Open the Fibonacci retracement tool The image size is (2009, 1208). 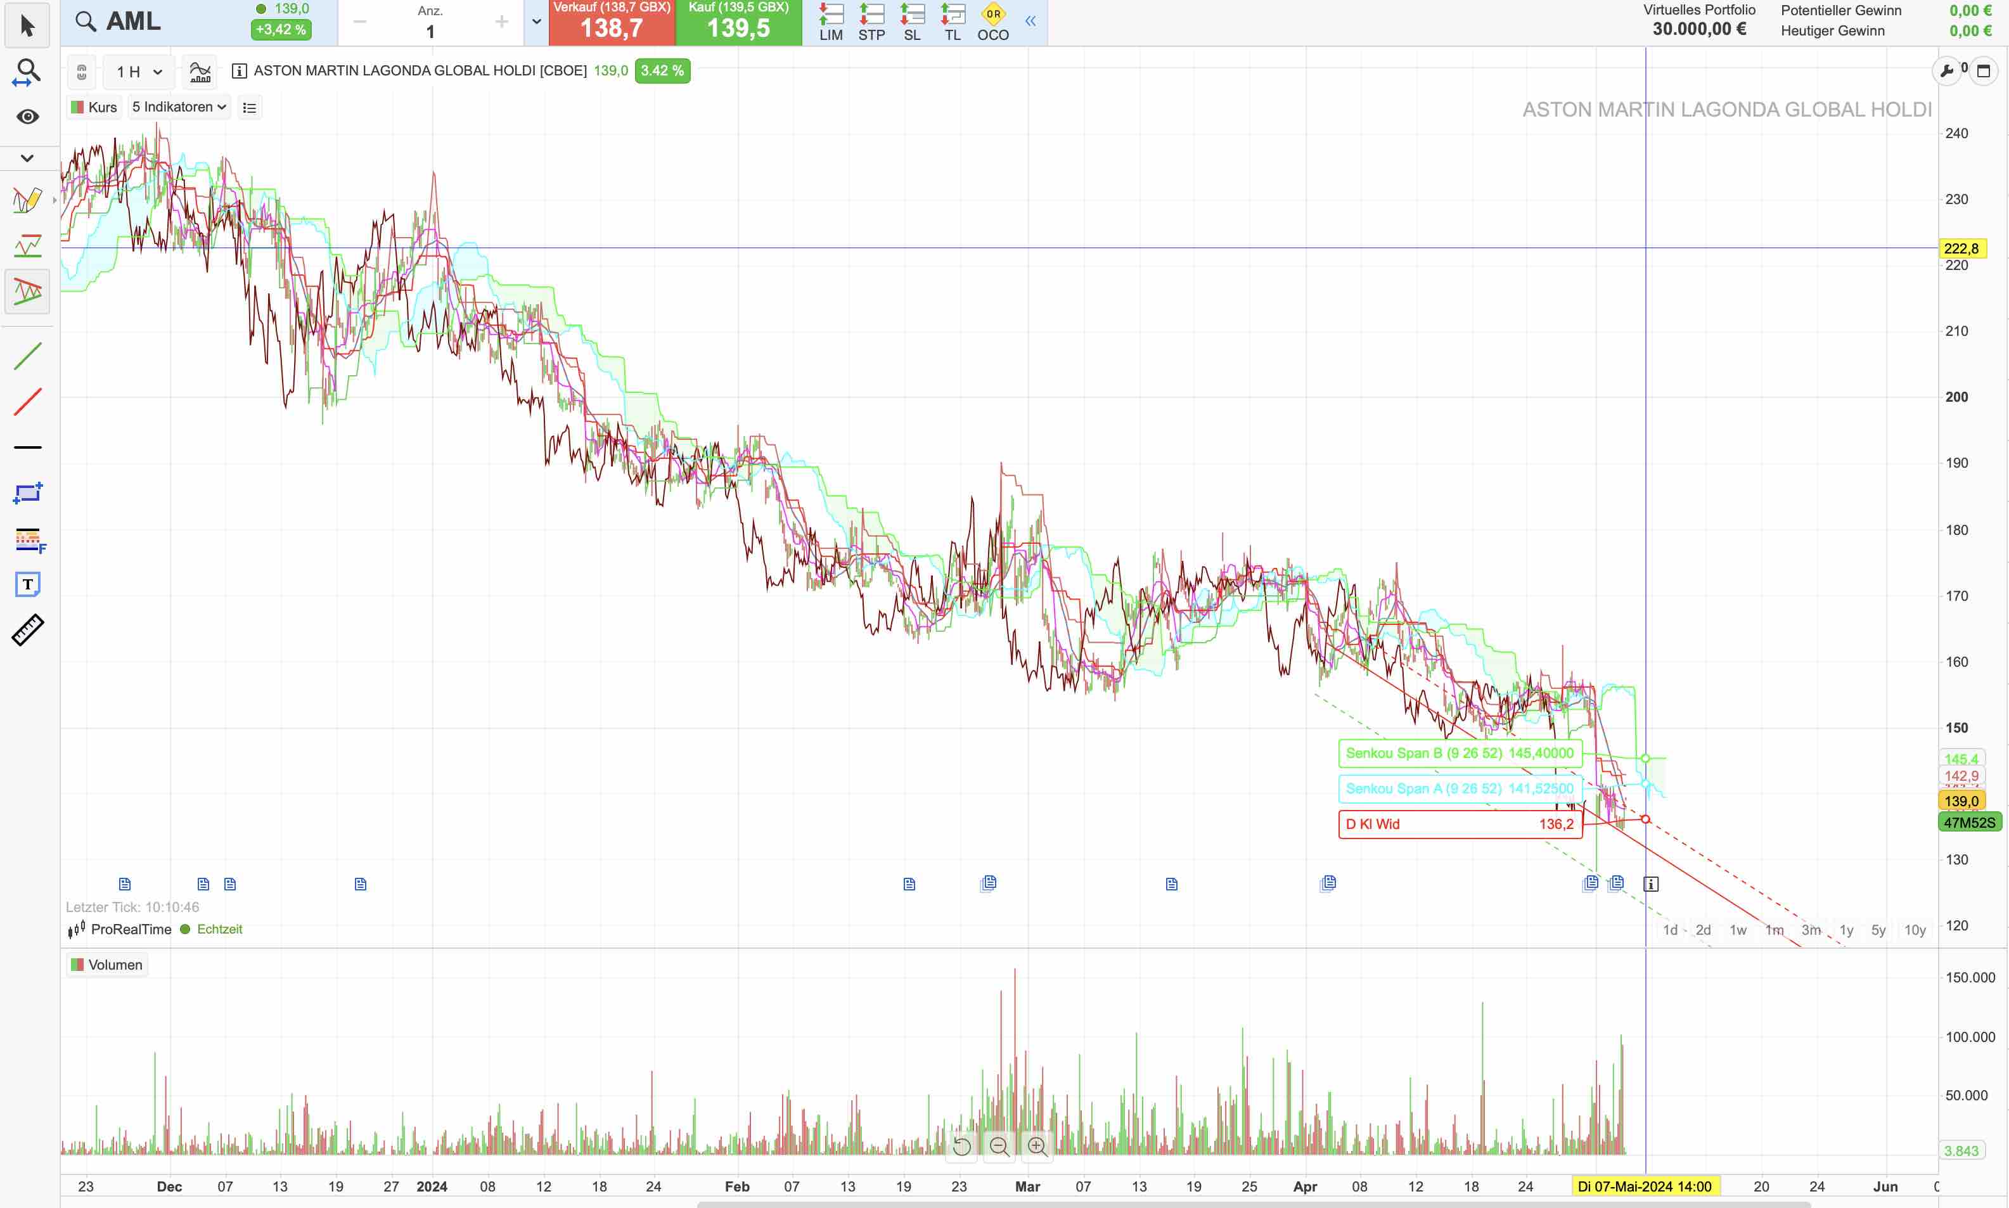click(28, 539)
